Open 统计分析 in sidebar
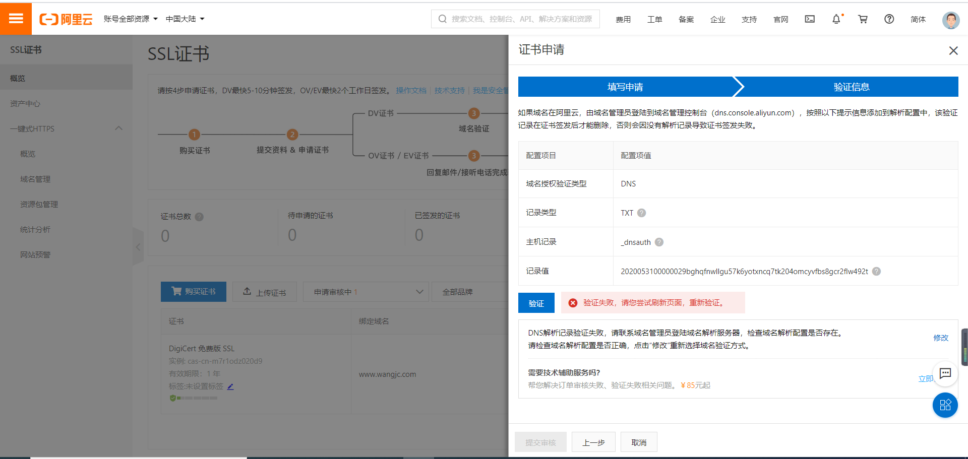This screenshot has height=459, width=968. tap(66, 229)
